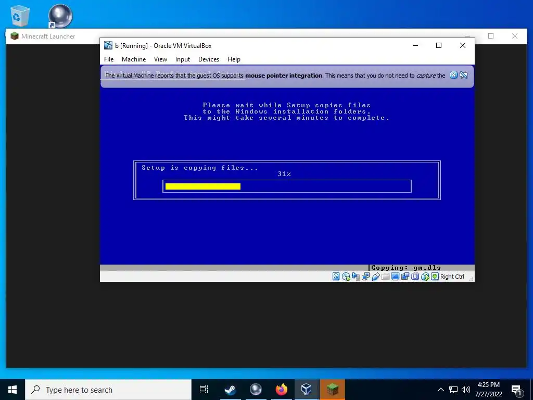533x400 pixels.
Task: Open the Recycle Bin desktop icon
Action: [20, 16]
